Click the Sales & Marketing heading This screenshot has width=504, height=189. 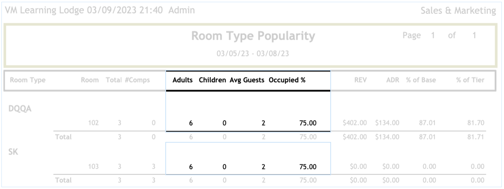[x=458, y=11]
